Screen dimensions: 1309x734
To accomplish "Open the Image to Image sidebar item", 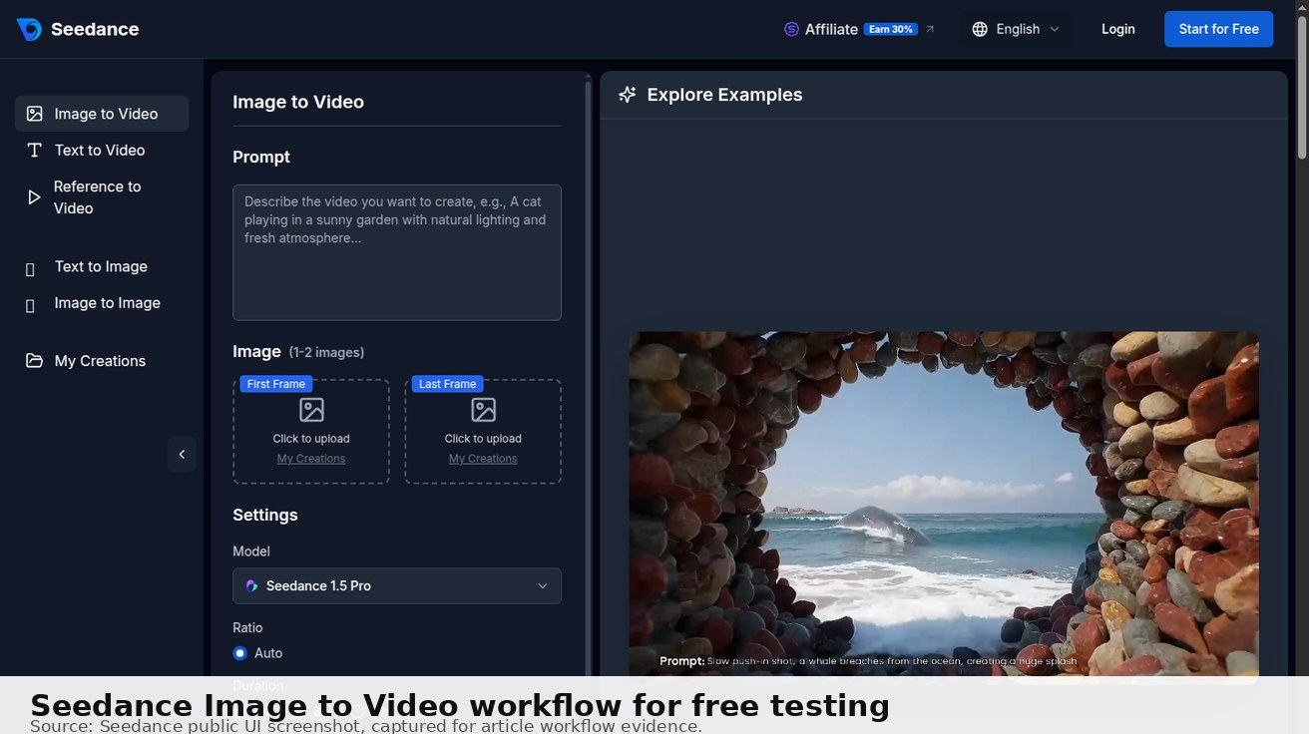I will click(102, 303).
